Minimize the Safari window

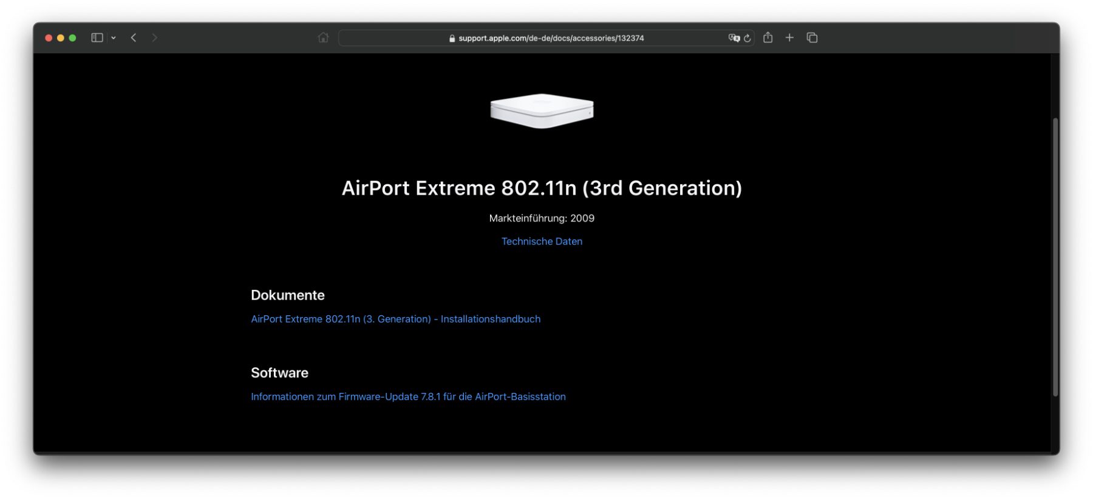(x=61, y=38)
